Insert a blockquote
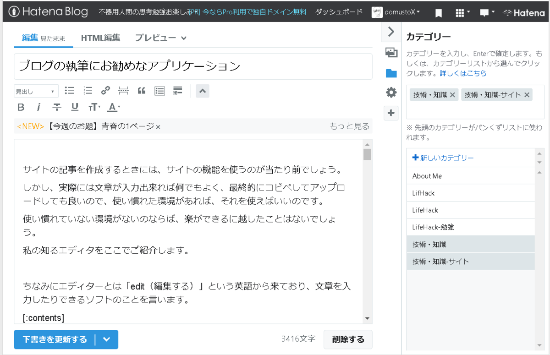The image size is (550, 355). coord(141,91)
